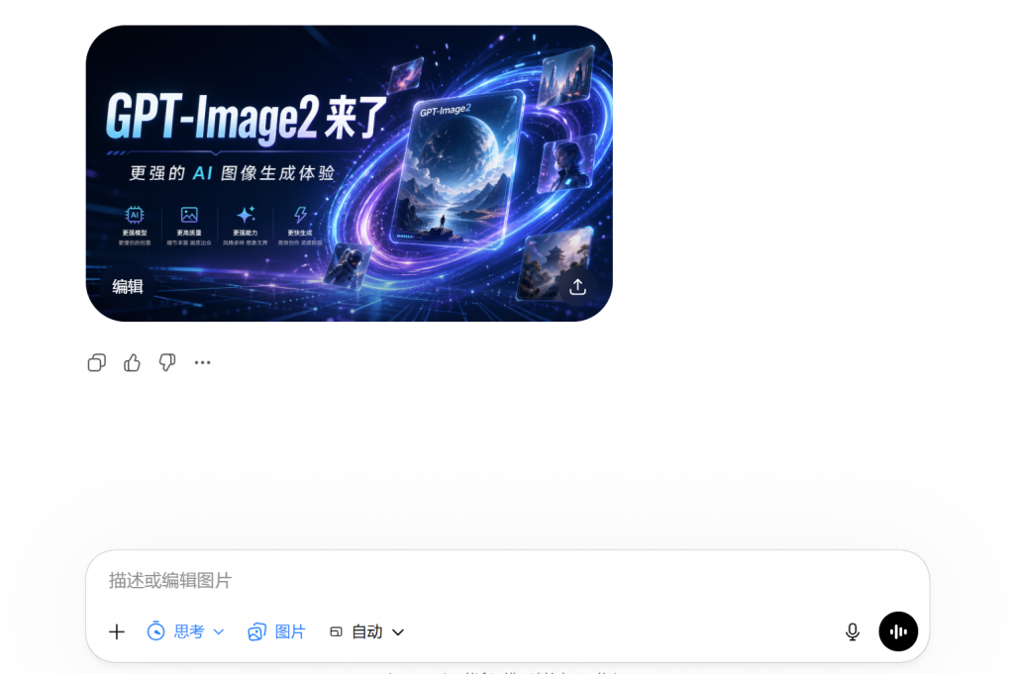Toggle the 图片 image mode label
The image size is (1014, 674).
pos(290,631)
